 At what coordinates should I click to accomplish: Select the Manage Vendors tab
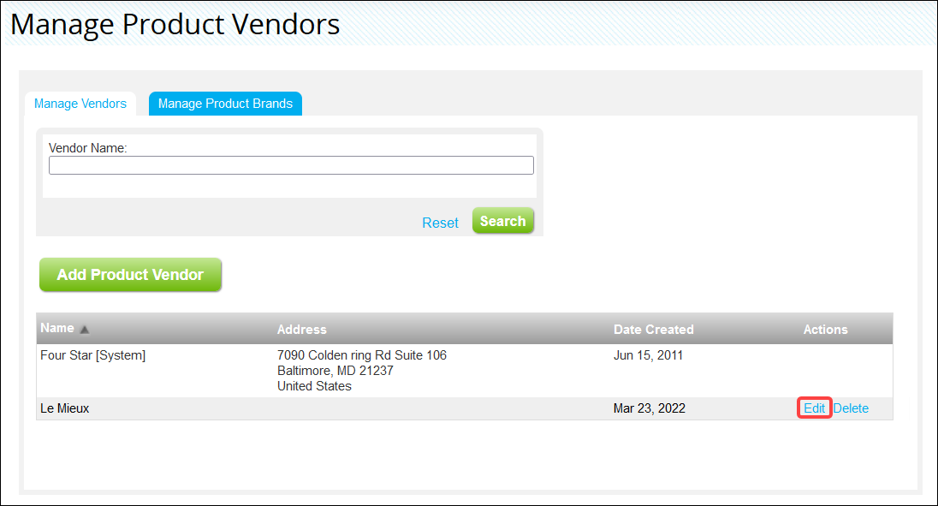80,103
